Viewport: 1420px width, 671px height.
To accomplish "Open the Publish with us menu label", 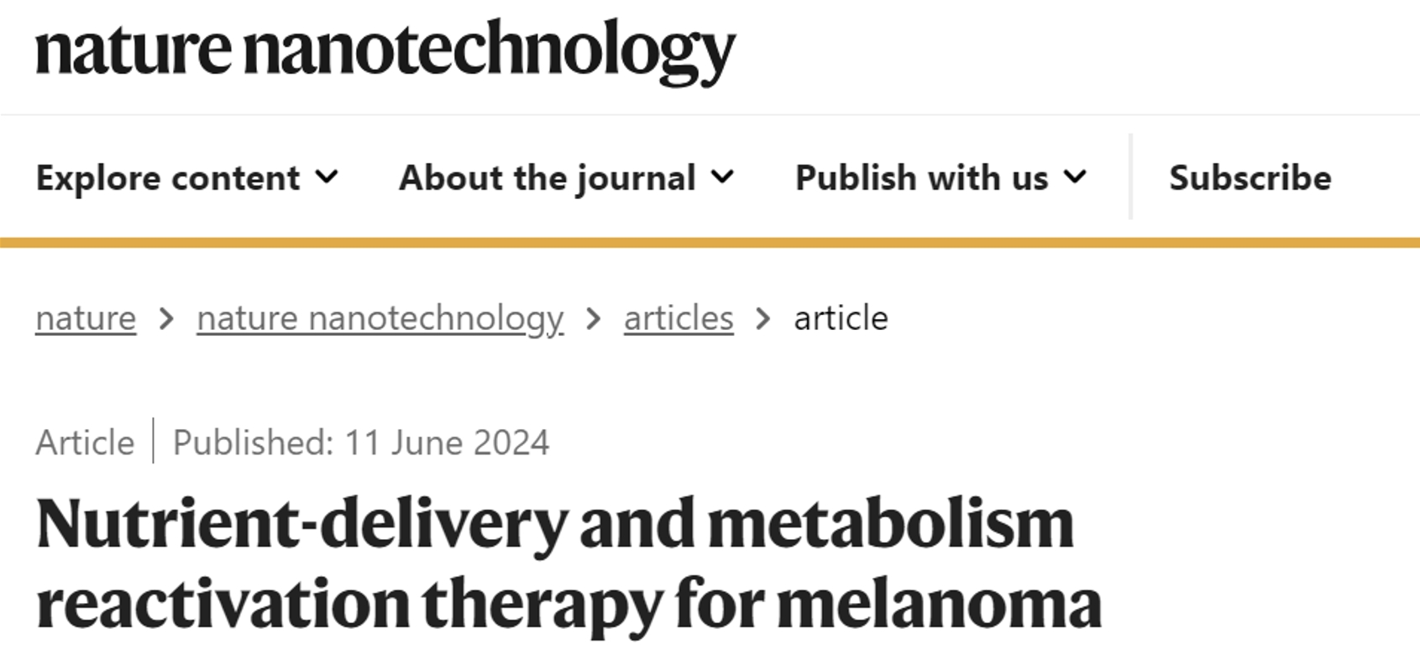I will (x=921, y=178).
